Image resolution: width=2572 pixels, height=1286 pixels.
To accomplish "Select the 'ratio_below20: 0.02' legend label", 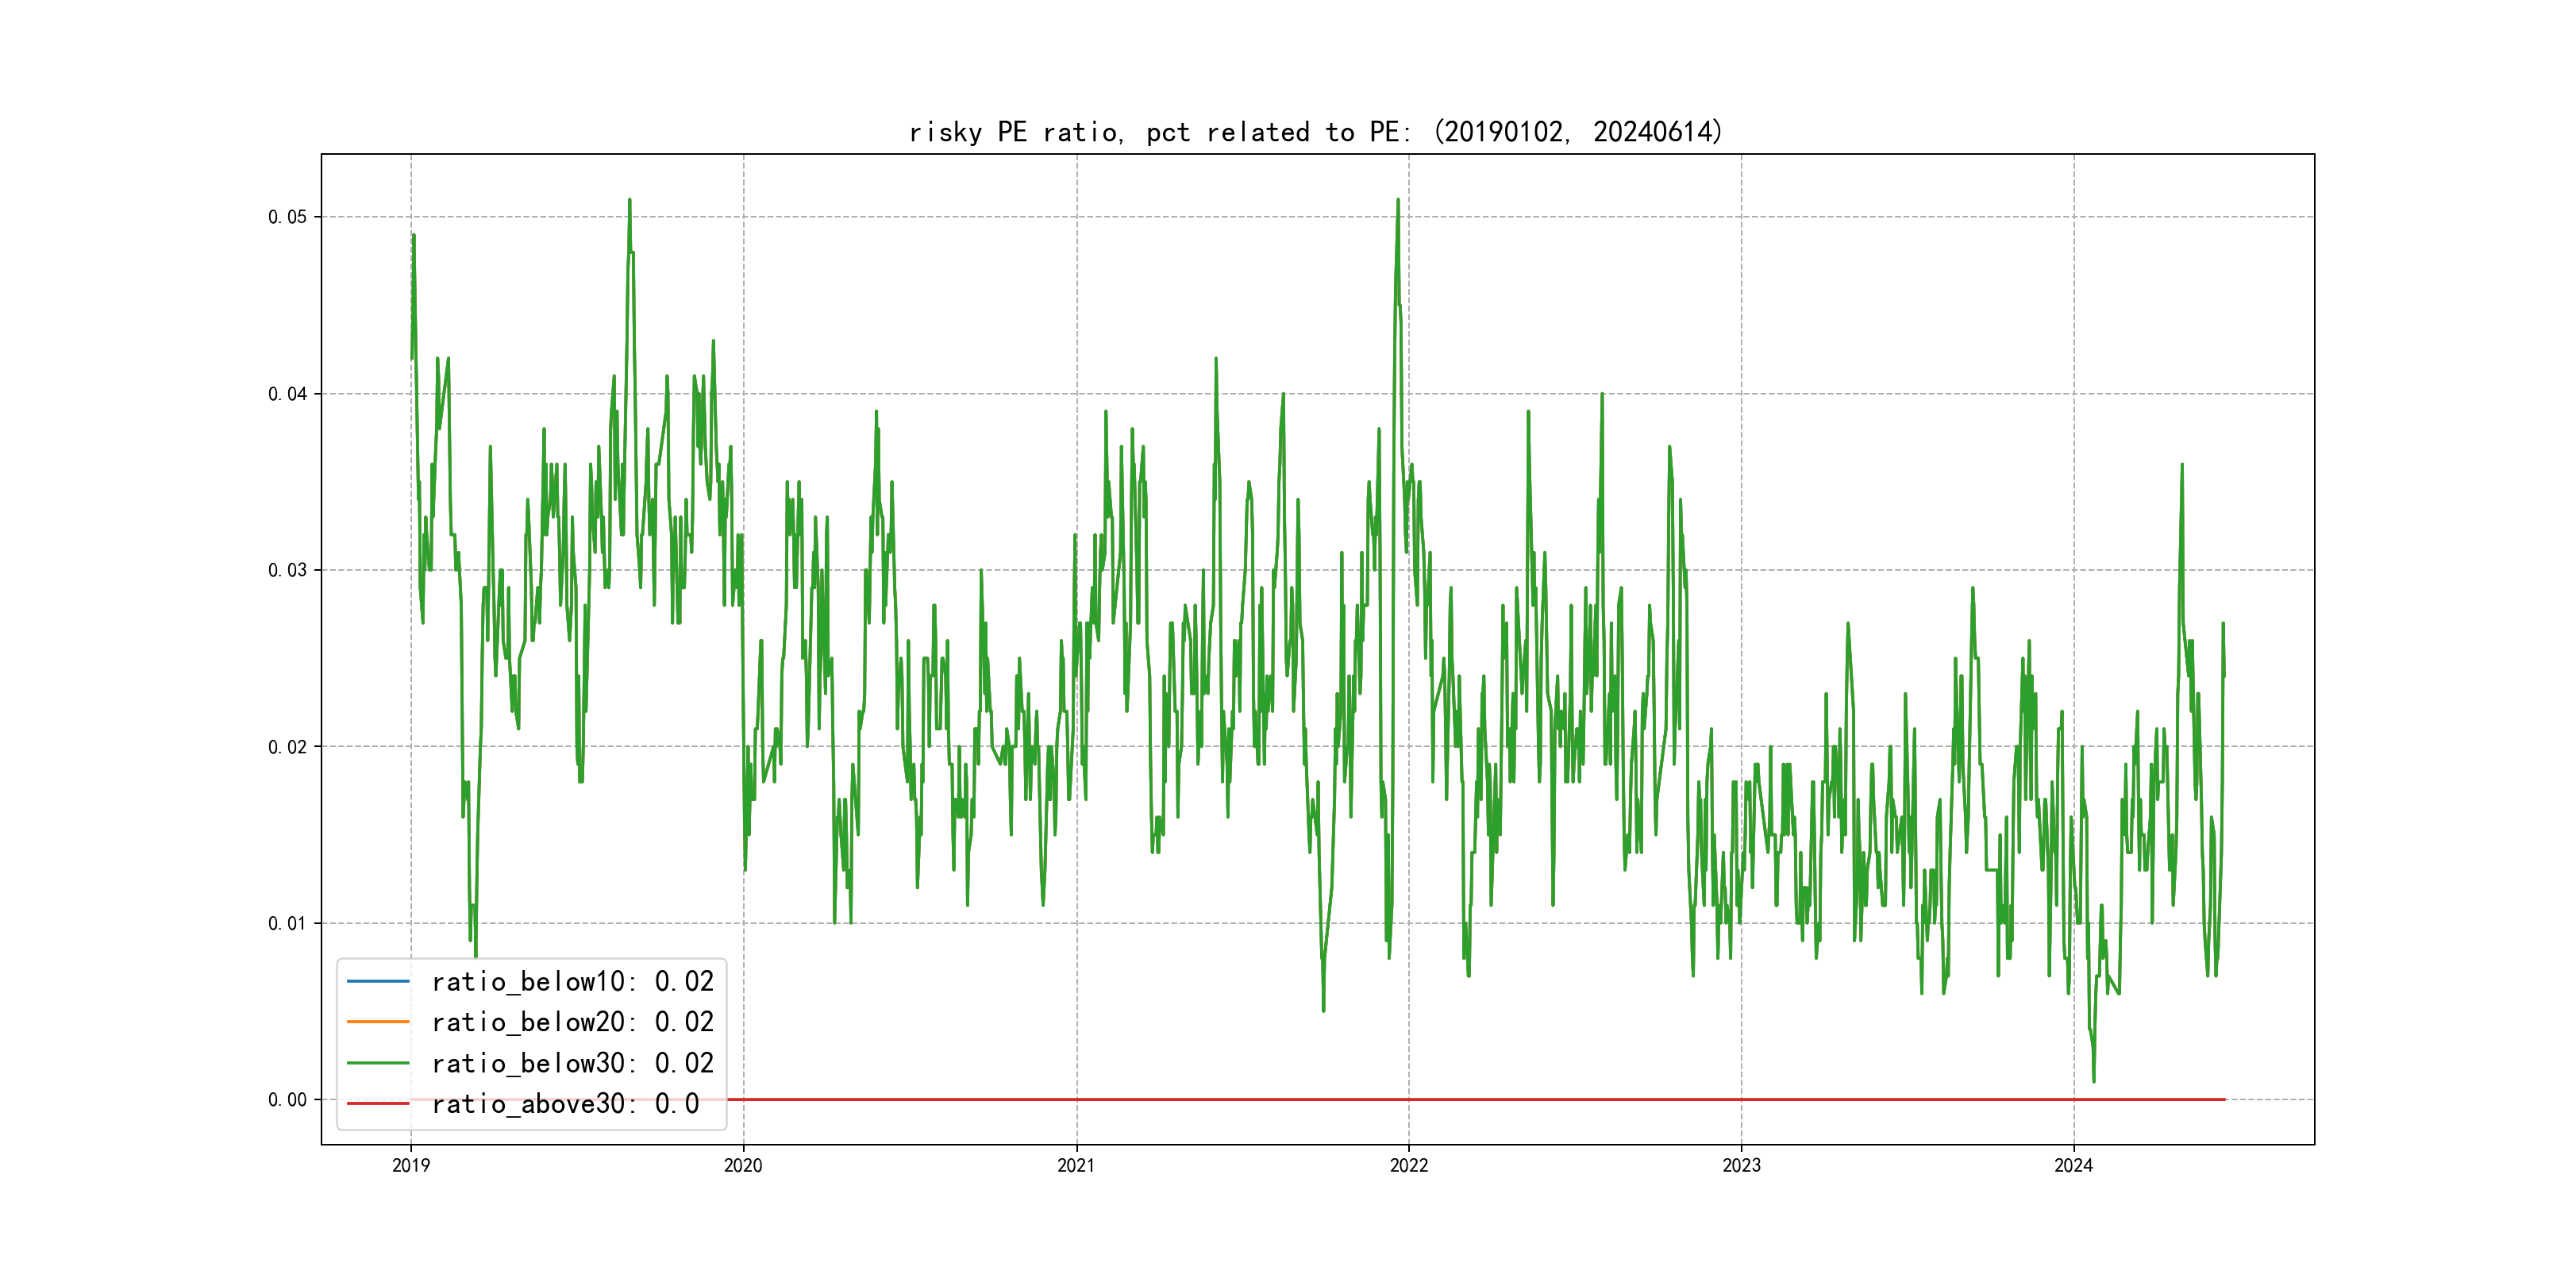I will coord(572,1022).
